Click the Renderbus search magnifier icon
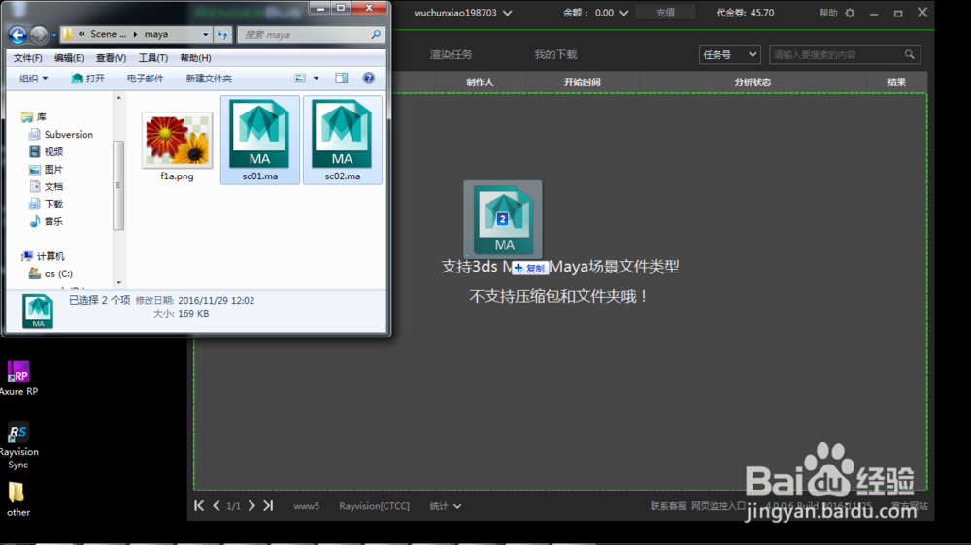 point(909,55)
